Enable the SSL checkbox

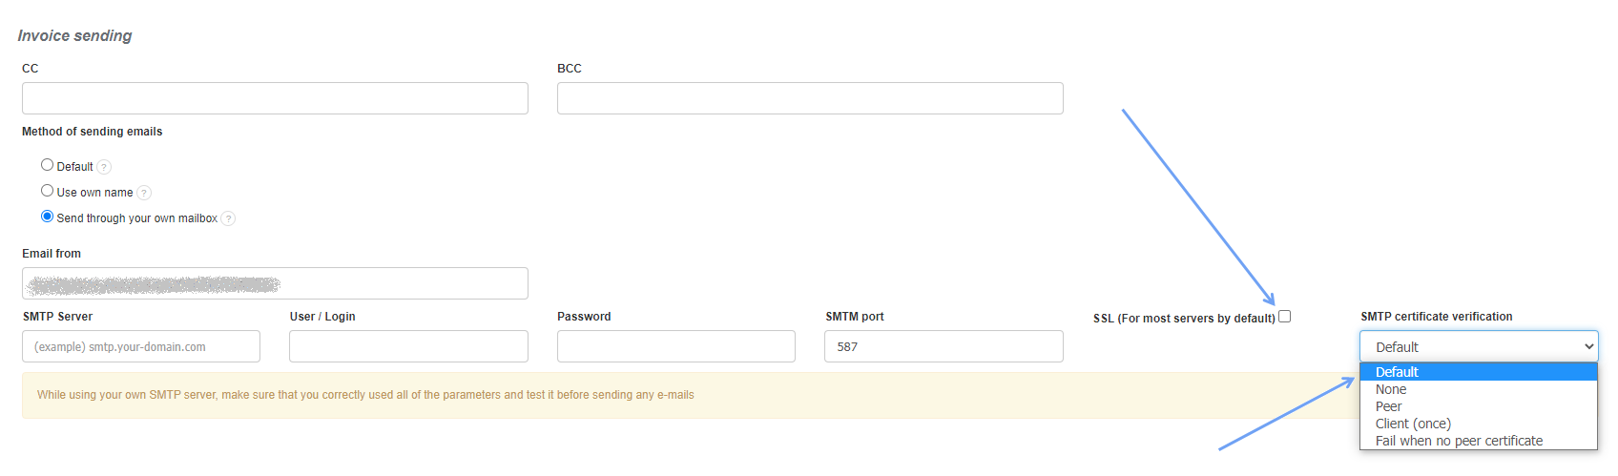1284,317
